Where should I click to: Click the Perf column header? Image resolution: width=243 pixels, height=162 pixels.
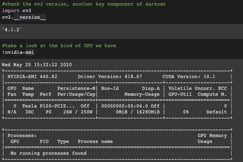[45, 94]
